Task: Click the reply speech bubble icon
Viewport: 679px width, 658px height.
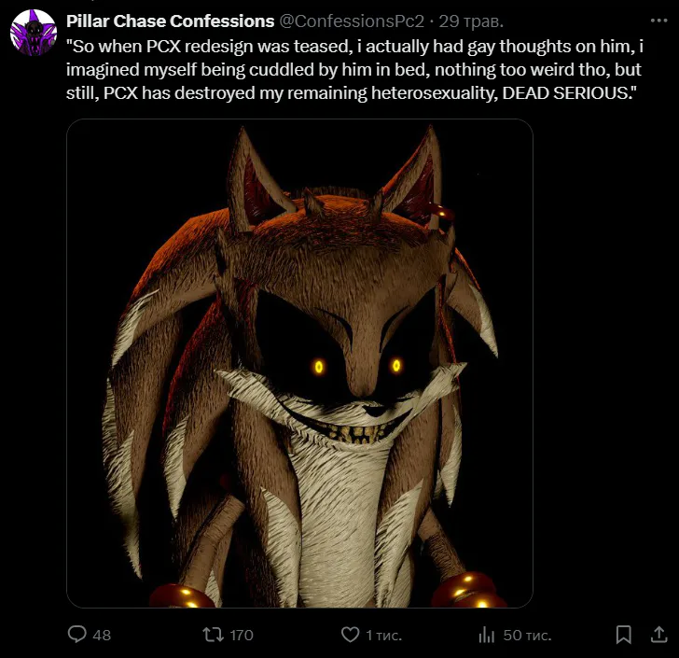Action: pyautogui.click(x=78, y=635)
